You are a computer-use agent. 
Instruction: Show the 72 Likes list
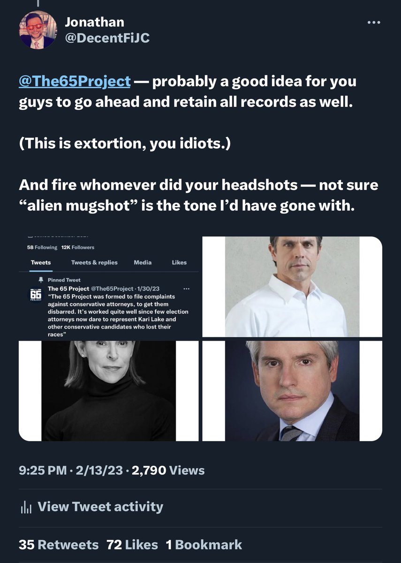[132, 545]
